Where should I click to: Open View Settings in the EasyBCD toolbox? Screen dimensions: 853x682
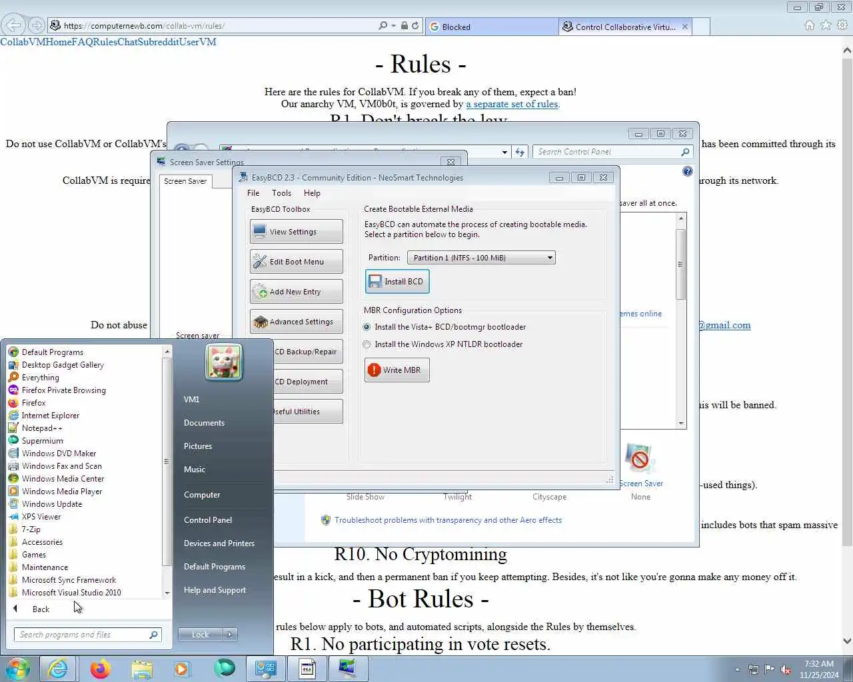(x=296, y=232)
